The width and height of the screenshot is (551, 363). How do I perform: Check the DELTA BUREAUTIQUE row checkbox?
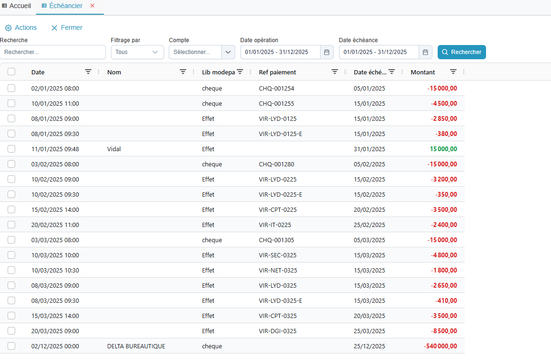tap(11, 346)
